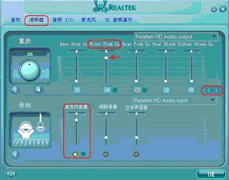Unmute the Rear Pink In channel
Screen dimensions: 229x180
point(137,90)
